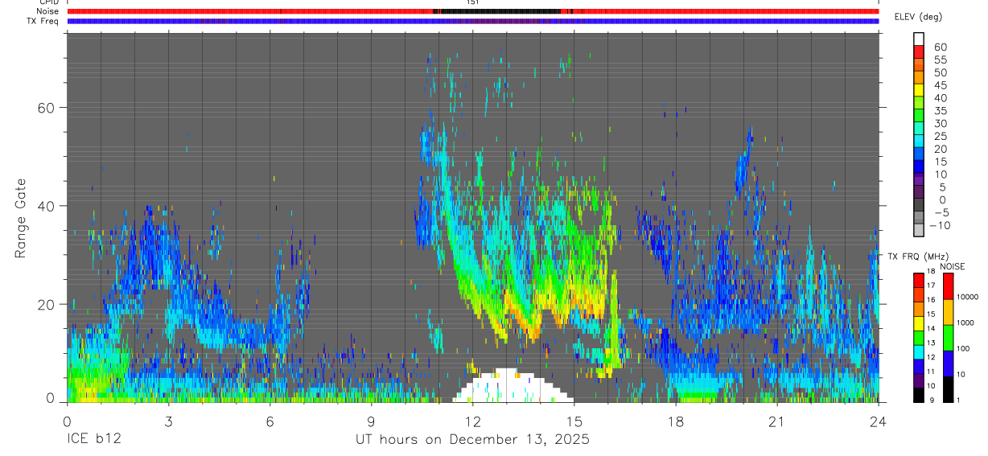
Task: Click the white dome-shaped region at the plot bottom
Action: tap(513, 386)
